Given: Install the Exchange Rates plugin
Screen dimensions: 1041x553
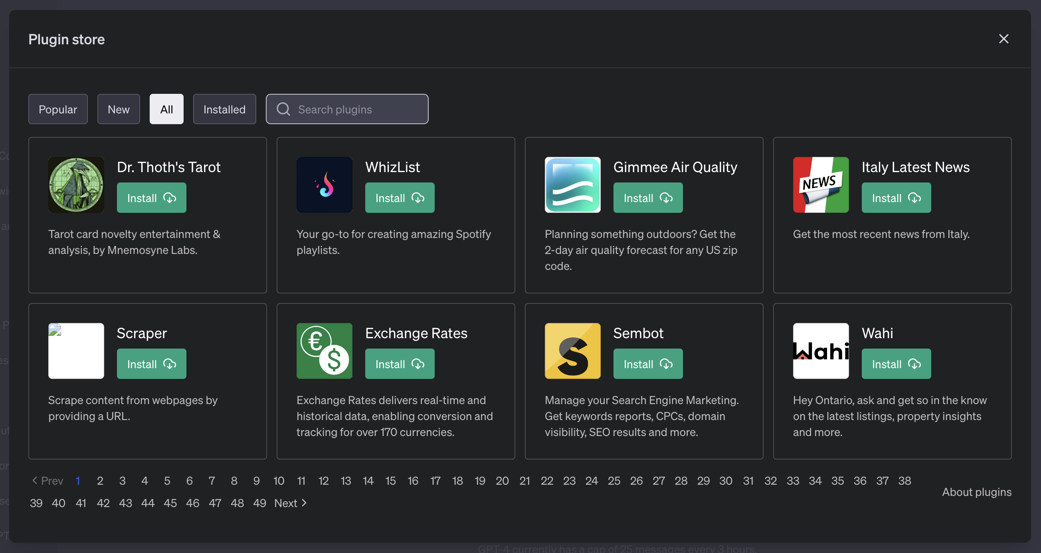Looking at the screenshot, I should [400, 363].
